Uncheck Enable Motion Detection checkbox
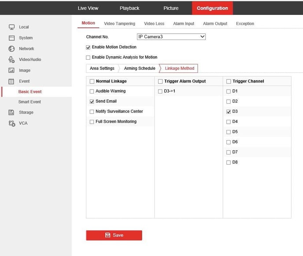The image size is (303, 256). coord(88,47)
